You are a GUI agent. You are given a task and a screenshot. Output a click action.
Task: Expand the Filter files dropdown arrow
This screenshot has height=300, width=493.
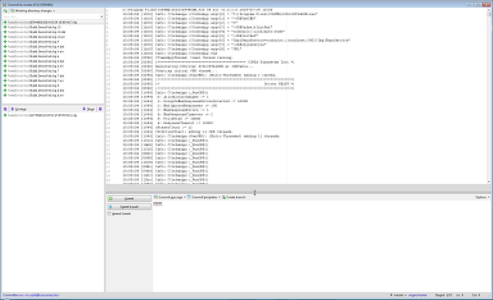pyautogui.click(x=102, y=17)
